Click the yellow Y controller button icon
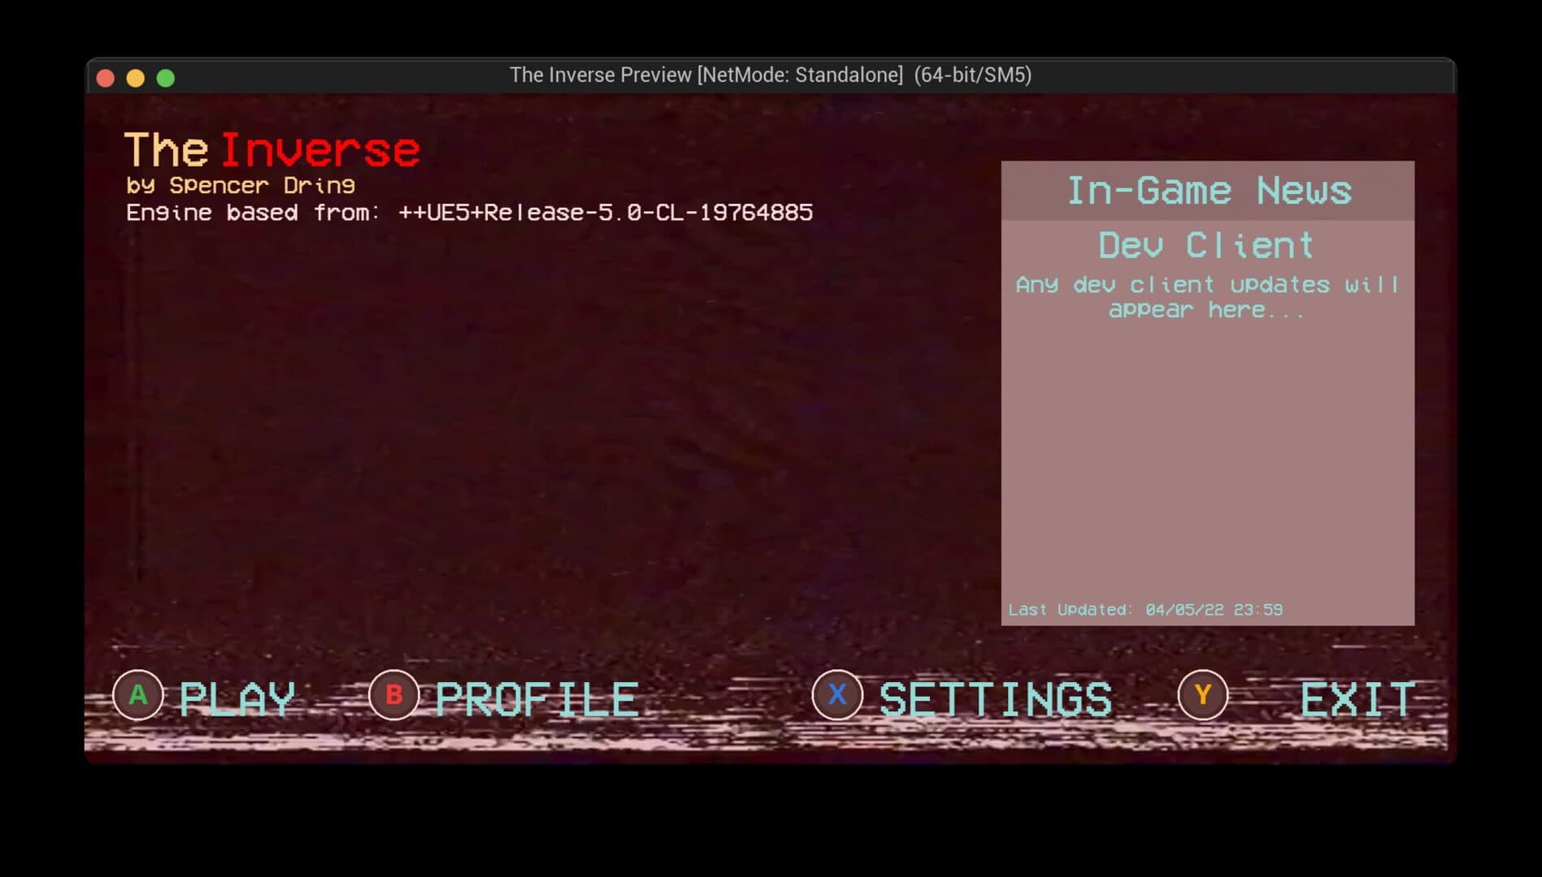The width and height of the screenshot is (1542, 877). click(x=1202, y=695)
